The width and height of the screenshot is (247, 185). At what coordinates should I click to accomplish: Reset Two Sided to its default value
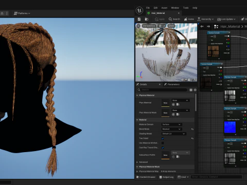[192, 138]
